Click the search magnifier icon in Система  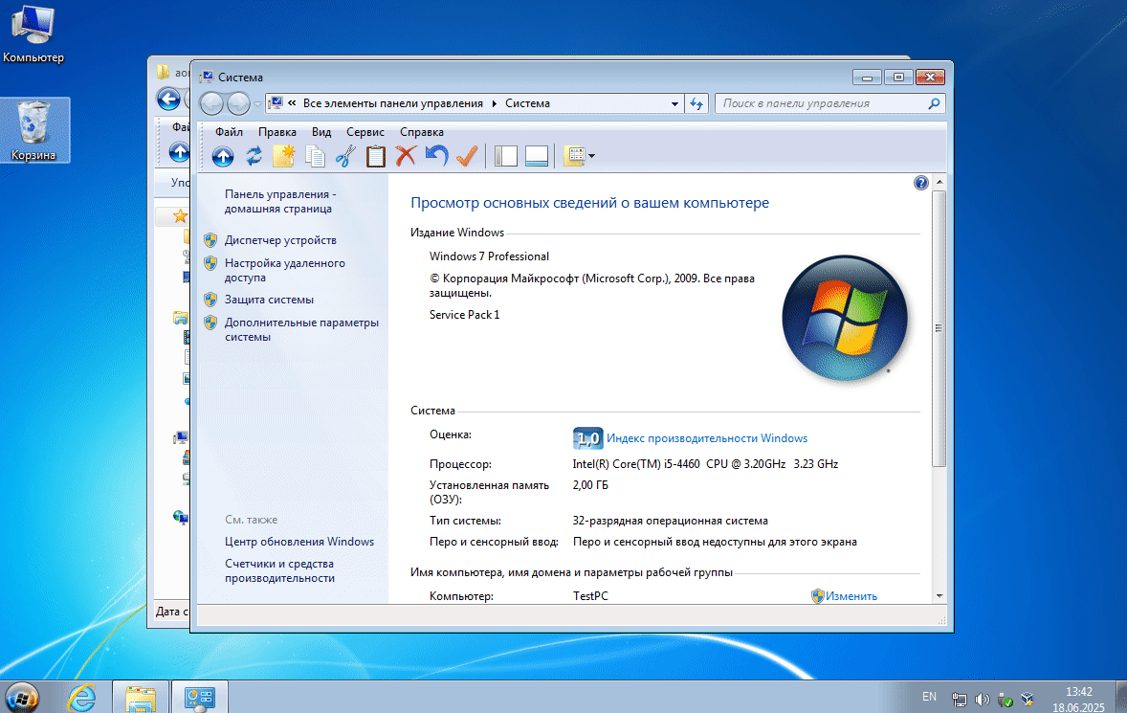click(x=934, y=103)
